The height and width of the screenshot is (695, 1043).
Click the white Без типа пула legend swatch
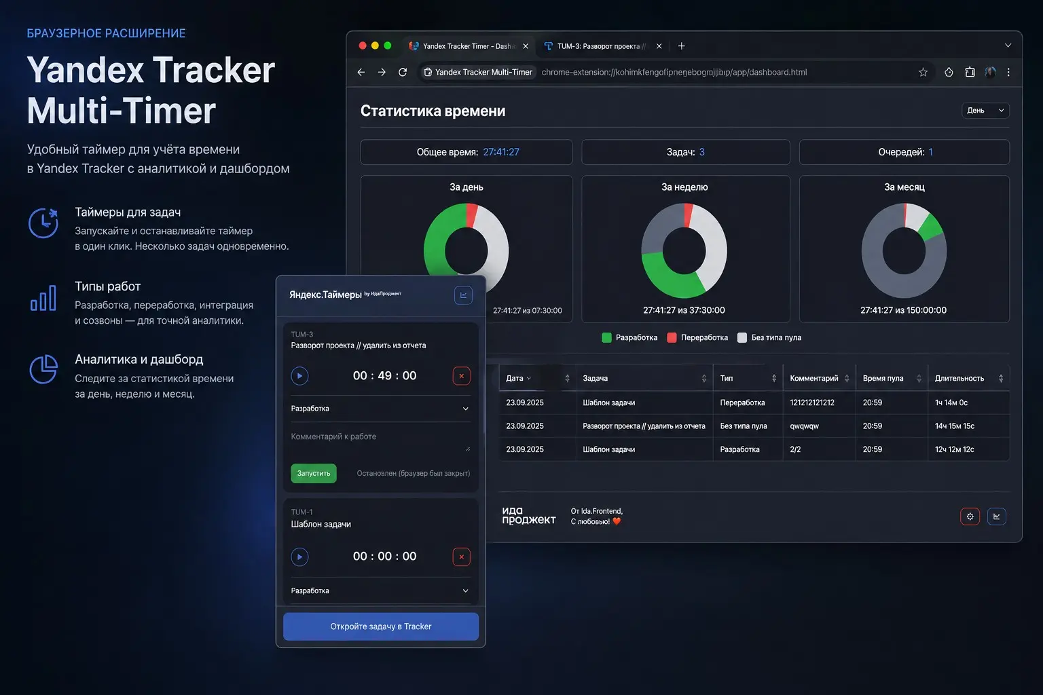742,337
